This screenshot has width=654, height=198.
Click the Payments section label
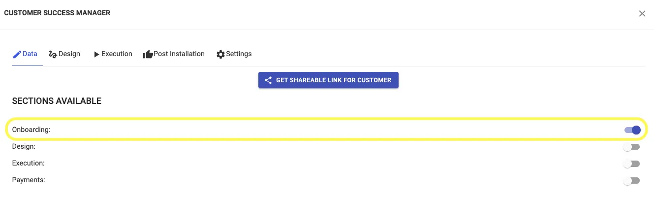29,180
